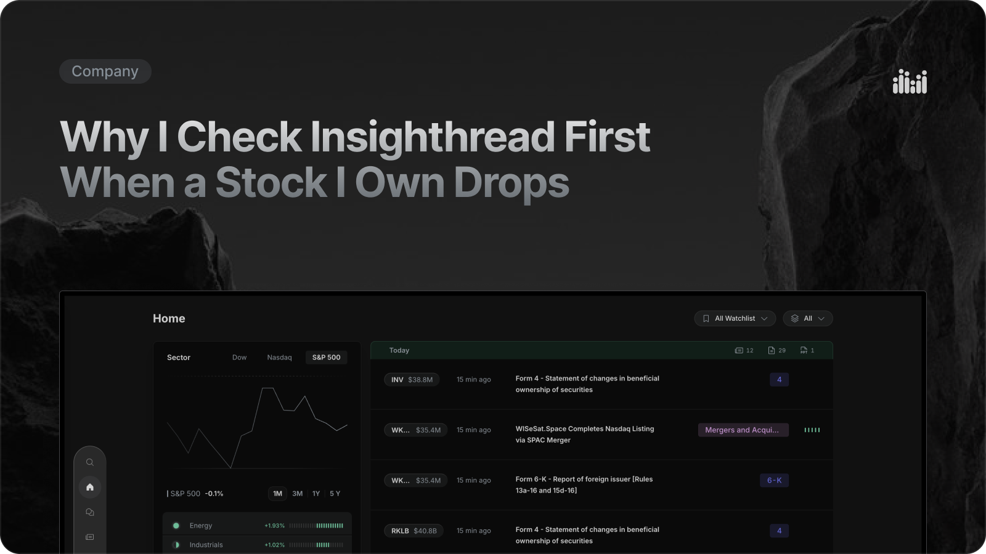The image size is (986, 554).
Task: Click the +1.02% Industrials value
Action: [x=274, y=545]
